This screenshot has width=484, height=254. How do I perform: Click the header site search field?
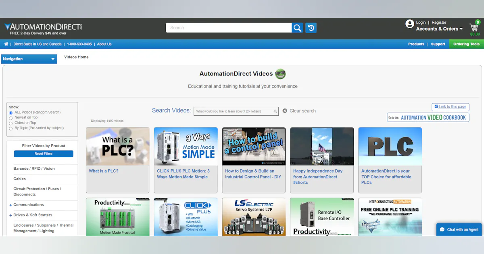pos(229,27)
